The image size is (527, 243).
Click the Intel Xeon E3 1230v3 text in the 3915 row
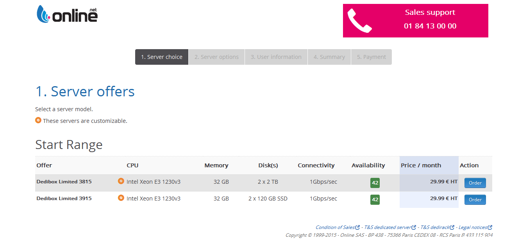(x=154, y=199)
